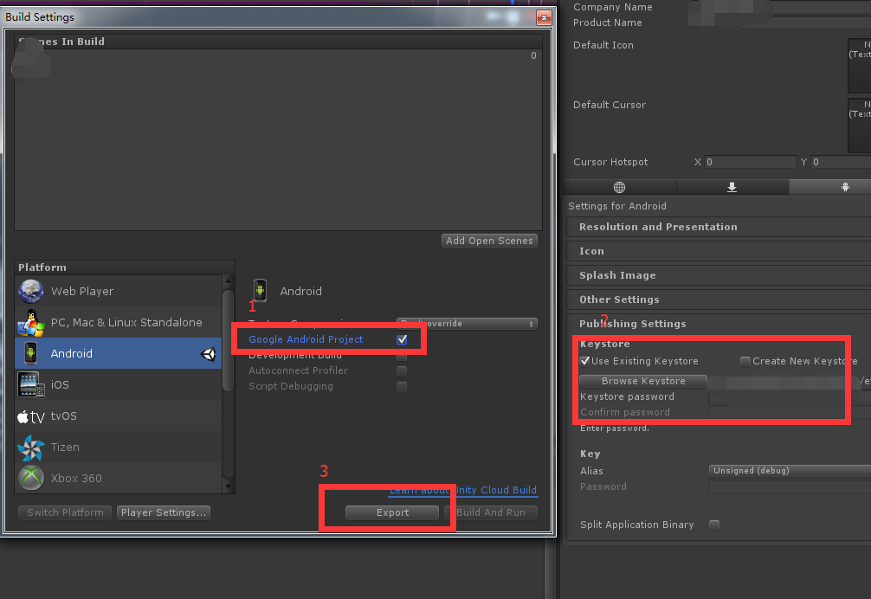Open Learn about Unity Cloud Build link

(x=462, y=490)
